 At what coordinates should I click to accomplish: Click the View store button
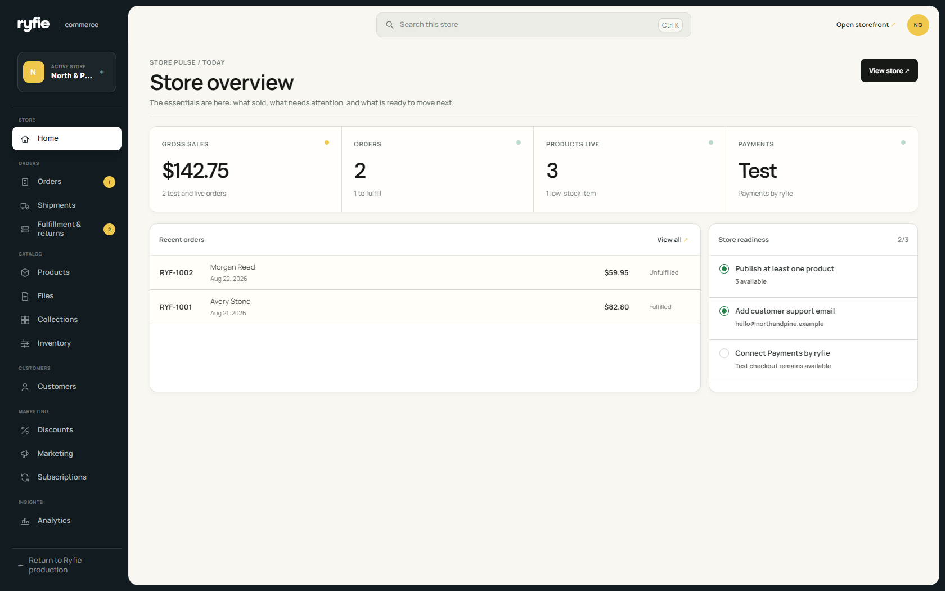tap(889, 70)
